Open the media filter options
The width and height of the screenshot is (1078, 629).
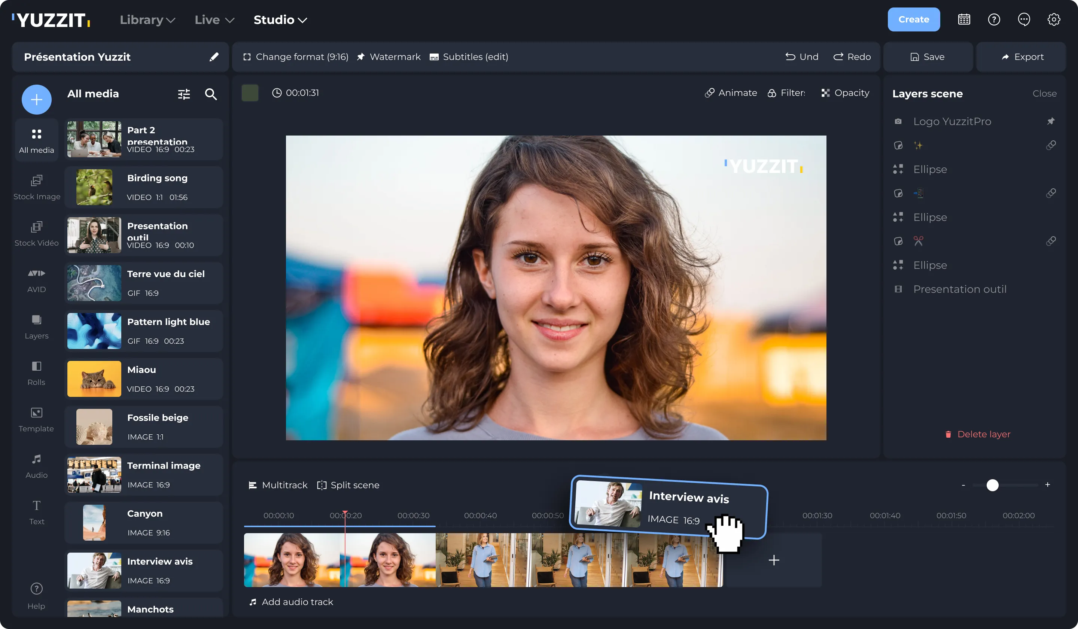[183, 94]
